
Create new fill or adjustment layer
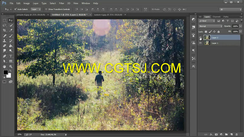pos(221,134)
